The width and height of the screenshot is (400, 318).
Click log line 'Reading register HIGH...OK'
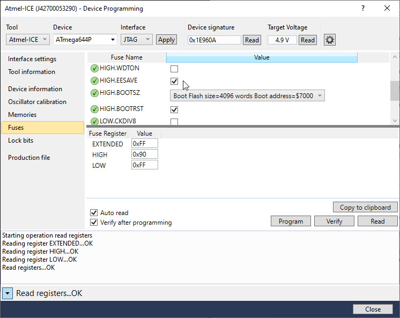tap(40, 252)
